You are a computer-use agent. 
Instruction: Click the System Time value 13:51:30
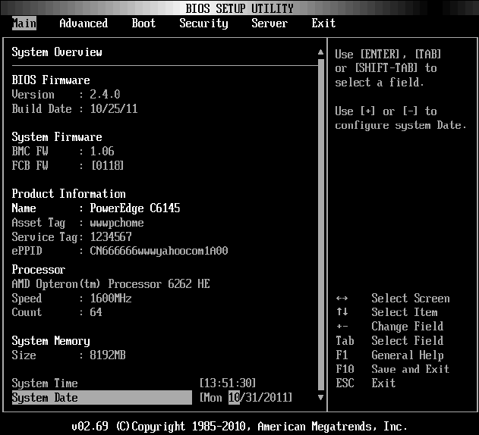(228, 383)
